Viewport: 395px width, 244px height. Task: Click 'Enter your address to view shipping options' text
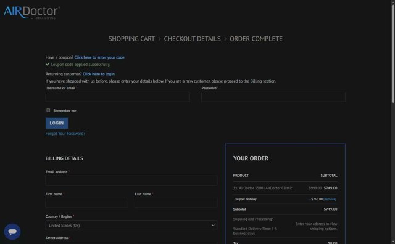(x=316, y=226)
